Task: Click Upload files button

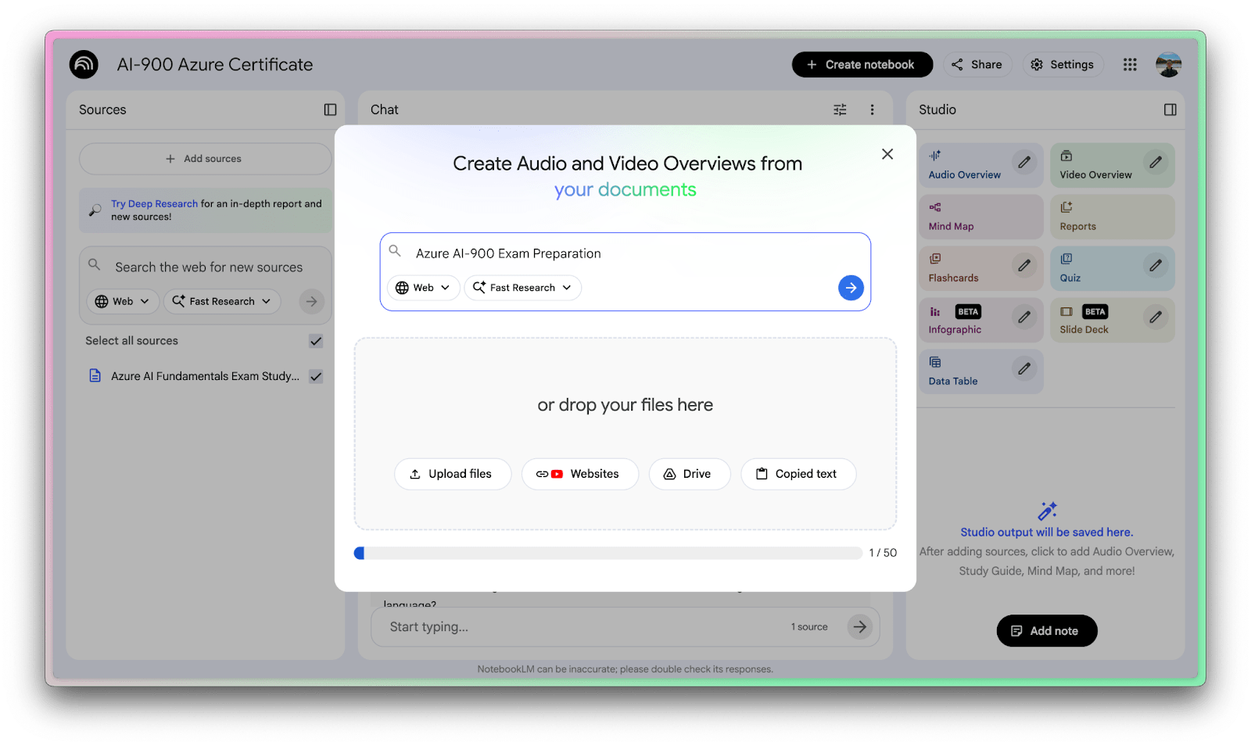Action: [x=453, y=474]
